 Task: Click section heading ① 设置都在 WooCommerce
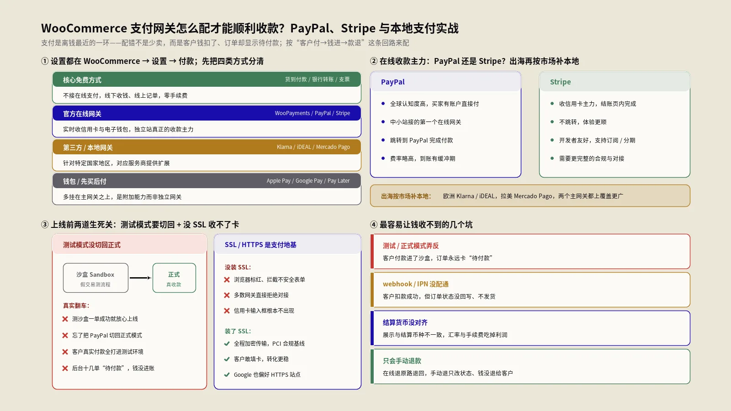152,61
